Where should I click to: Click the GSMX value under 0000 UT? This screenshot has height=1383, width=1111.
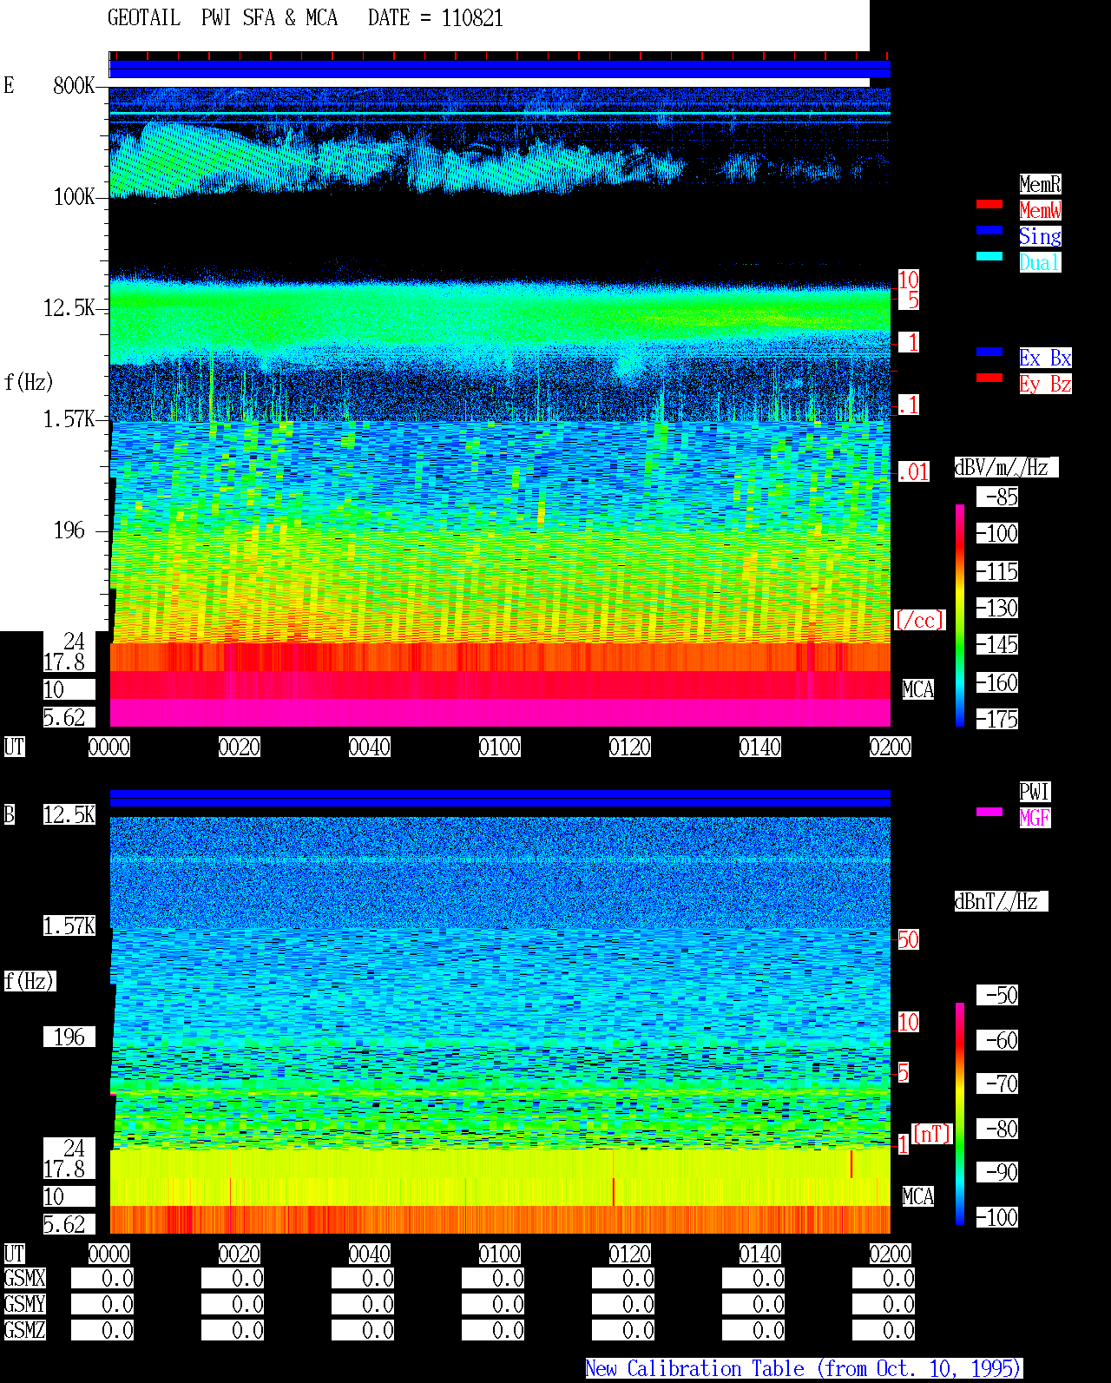(102, 1278)
